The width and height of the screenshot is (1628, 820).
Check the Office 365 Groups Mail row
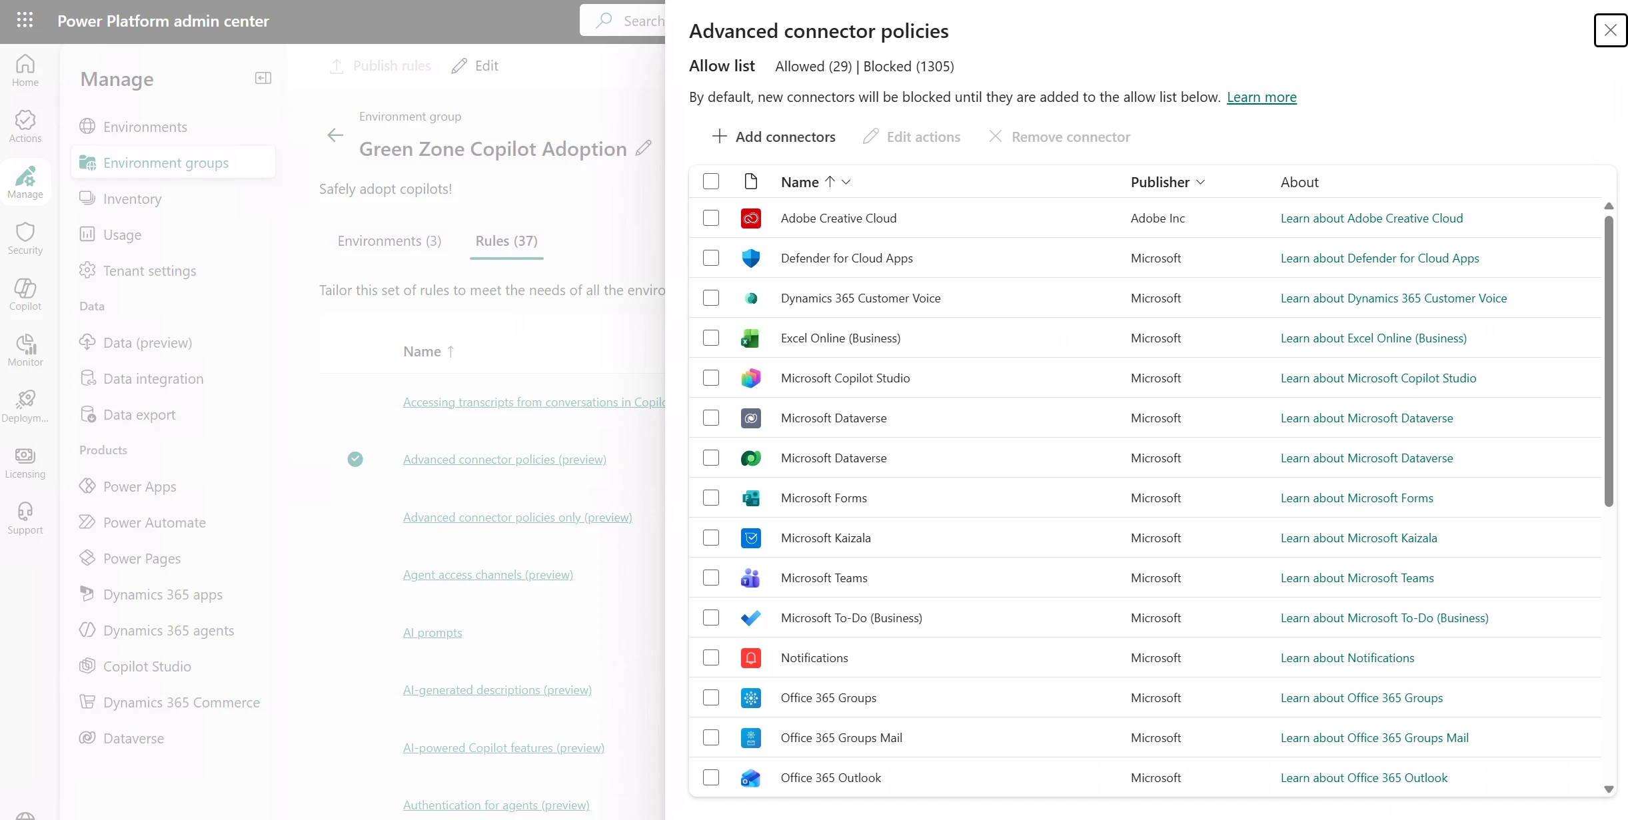pos(711,737)
